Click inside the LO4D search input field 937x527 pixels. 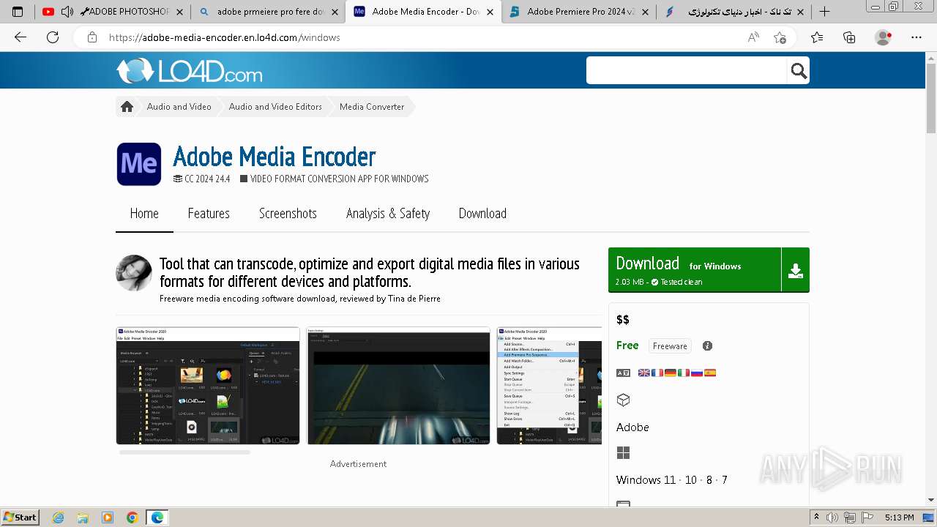[687, 71]
